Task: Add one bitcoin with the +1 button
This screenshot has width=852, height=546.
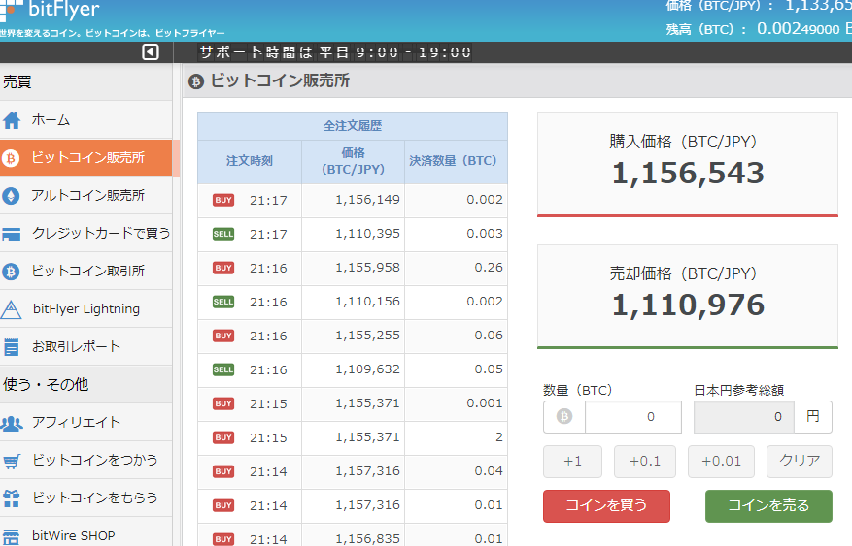Action: coord(573,462)
